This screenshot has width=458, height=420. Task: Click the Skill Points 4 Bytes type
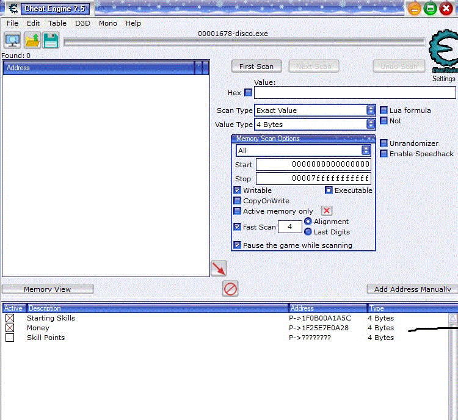(x=380, y=338)
